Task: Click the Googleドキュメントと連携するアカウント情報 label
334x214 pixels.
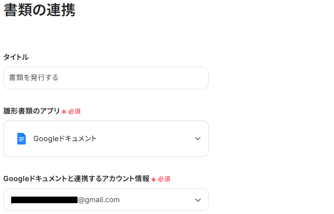Action: coord(76,179)
